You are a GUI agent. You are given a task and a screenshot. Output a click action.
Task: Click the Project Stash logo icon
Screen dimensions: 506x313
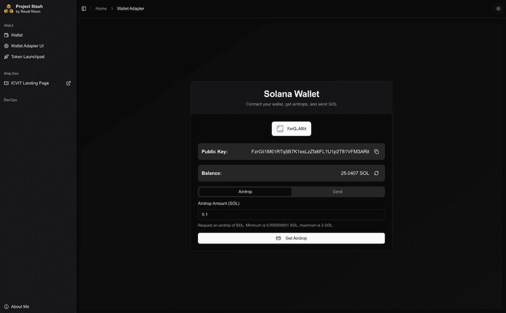tap(9, 9)
